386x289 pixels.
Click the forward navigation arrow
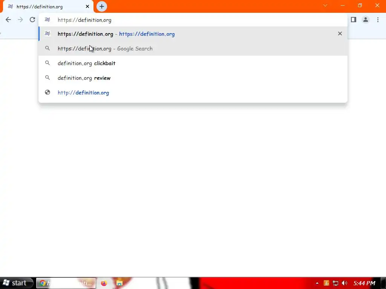(20, 20)
